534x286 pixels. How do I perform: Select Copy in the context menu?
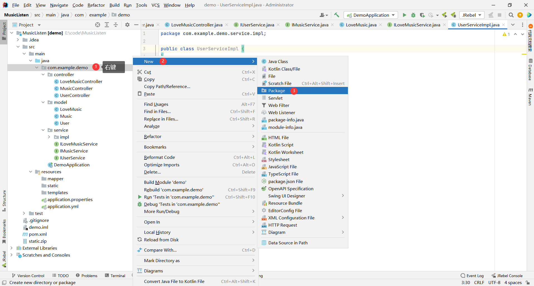click(x=196, y=79)
